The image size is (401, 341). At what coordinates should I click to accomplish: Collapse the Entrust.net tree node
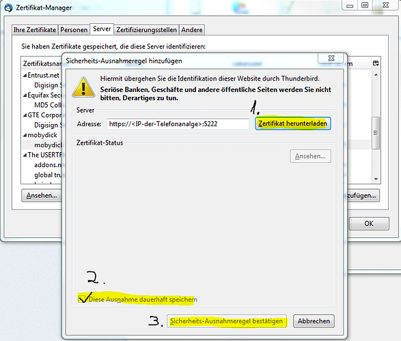coord(25,76)
